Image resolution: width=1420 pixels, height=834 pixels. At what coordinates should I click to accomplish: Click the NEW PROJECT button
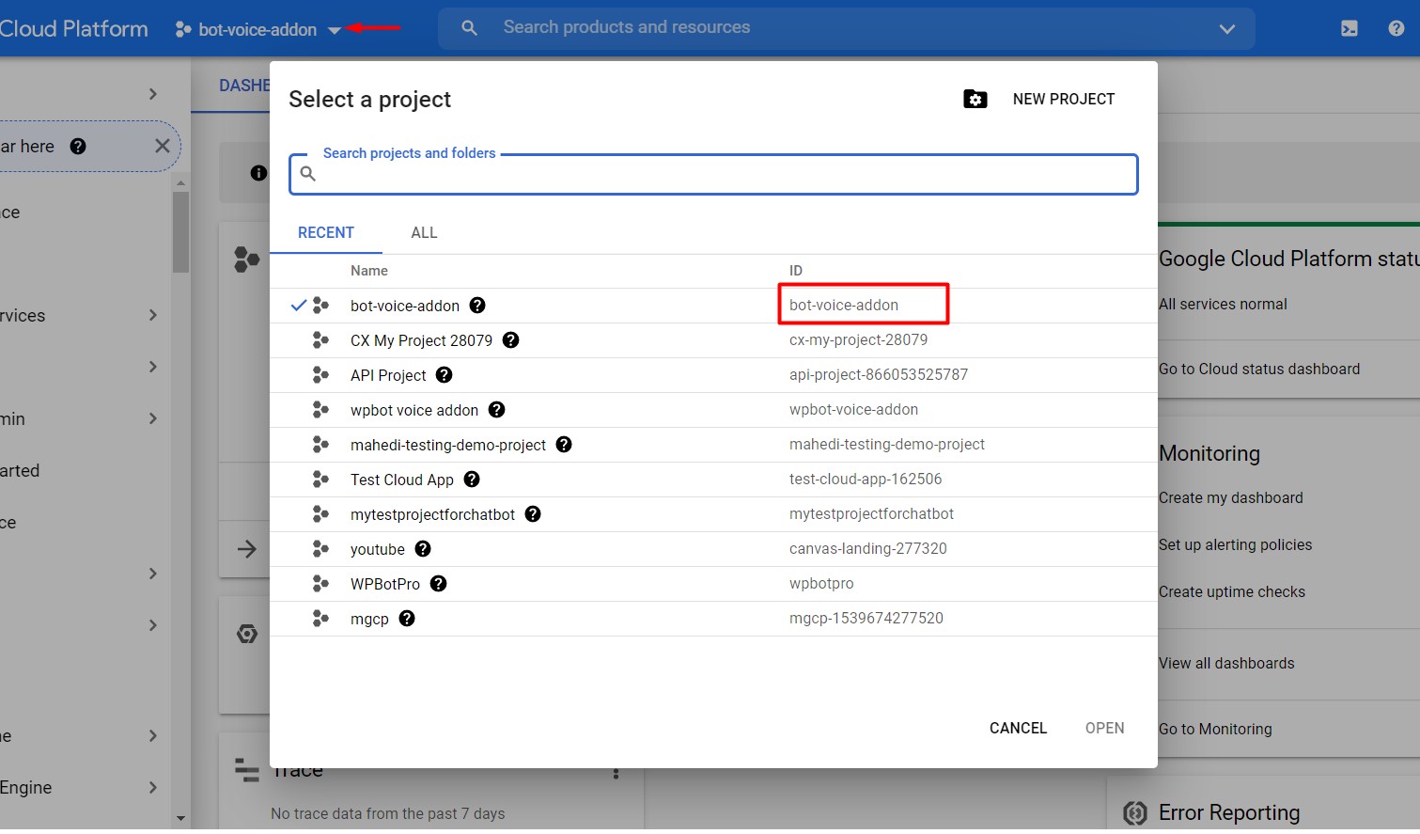1063,100
